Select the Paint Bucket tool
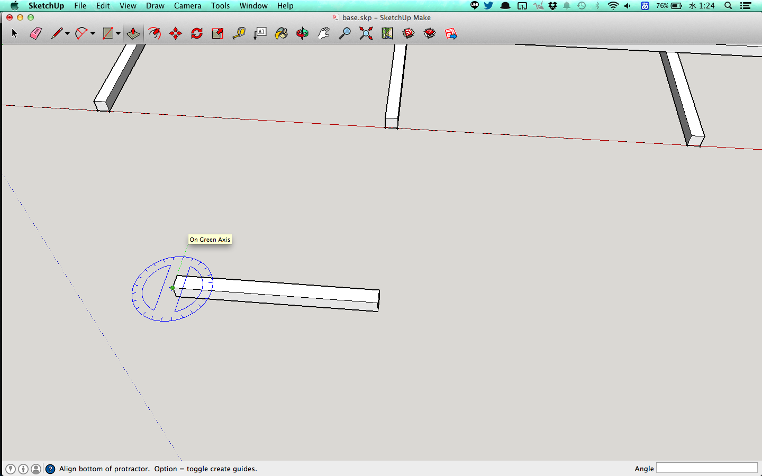 click(282, 33)
